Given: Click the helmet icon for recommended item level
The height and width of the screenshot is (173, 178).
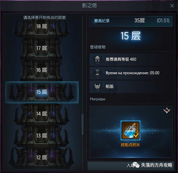Looking at the screenshot, I should (x=97, y=60).
